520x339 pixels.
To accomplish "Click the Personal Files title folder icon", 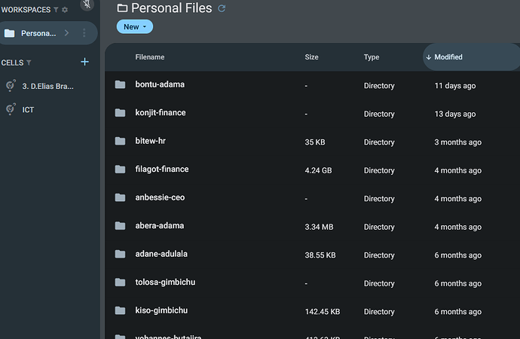I will (122, 8).
